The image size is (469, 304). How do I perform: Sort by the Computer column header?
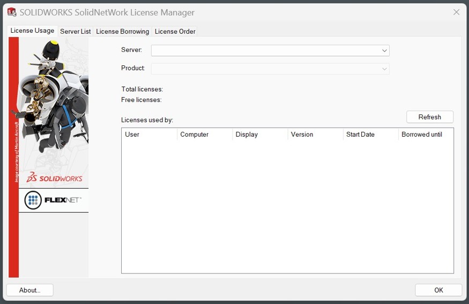coord(205,135)
